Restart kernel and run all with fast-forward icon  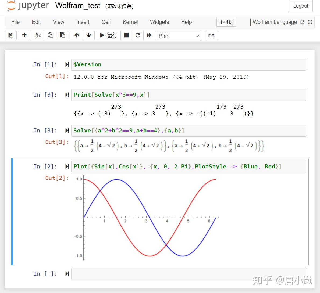click(149, 35)
